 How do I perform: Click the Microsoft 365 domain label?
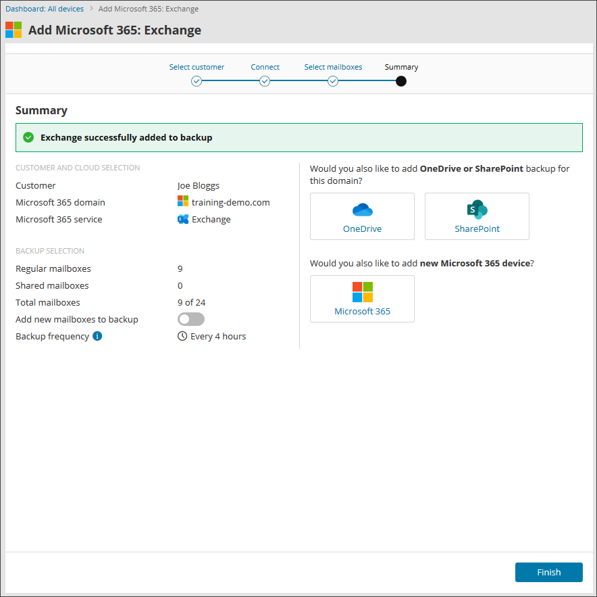point(60,202)
